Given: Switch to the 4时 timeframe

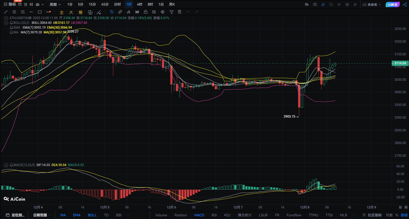Looking at the screenshot, I should [x=140, y=5].
